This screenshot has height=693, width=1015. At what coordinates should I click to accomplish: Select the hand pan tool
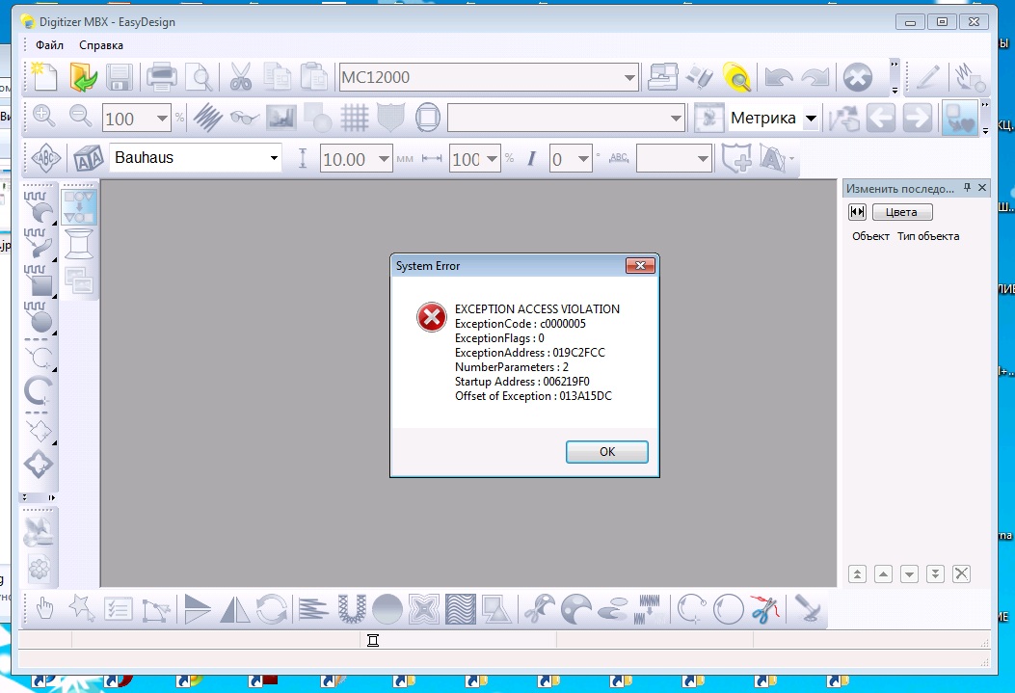point(44,609)
